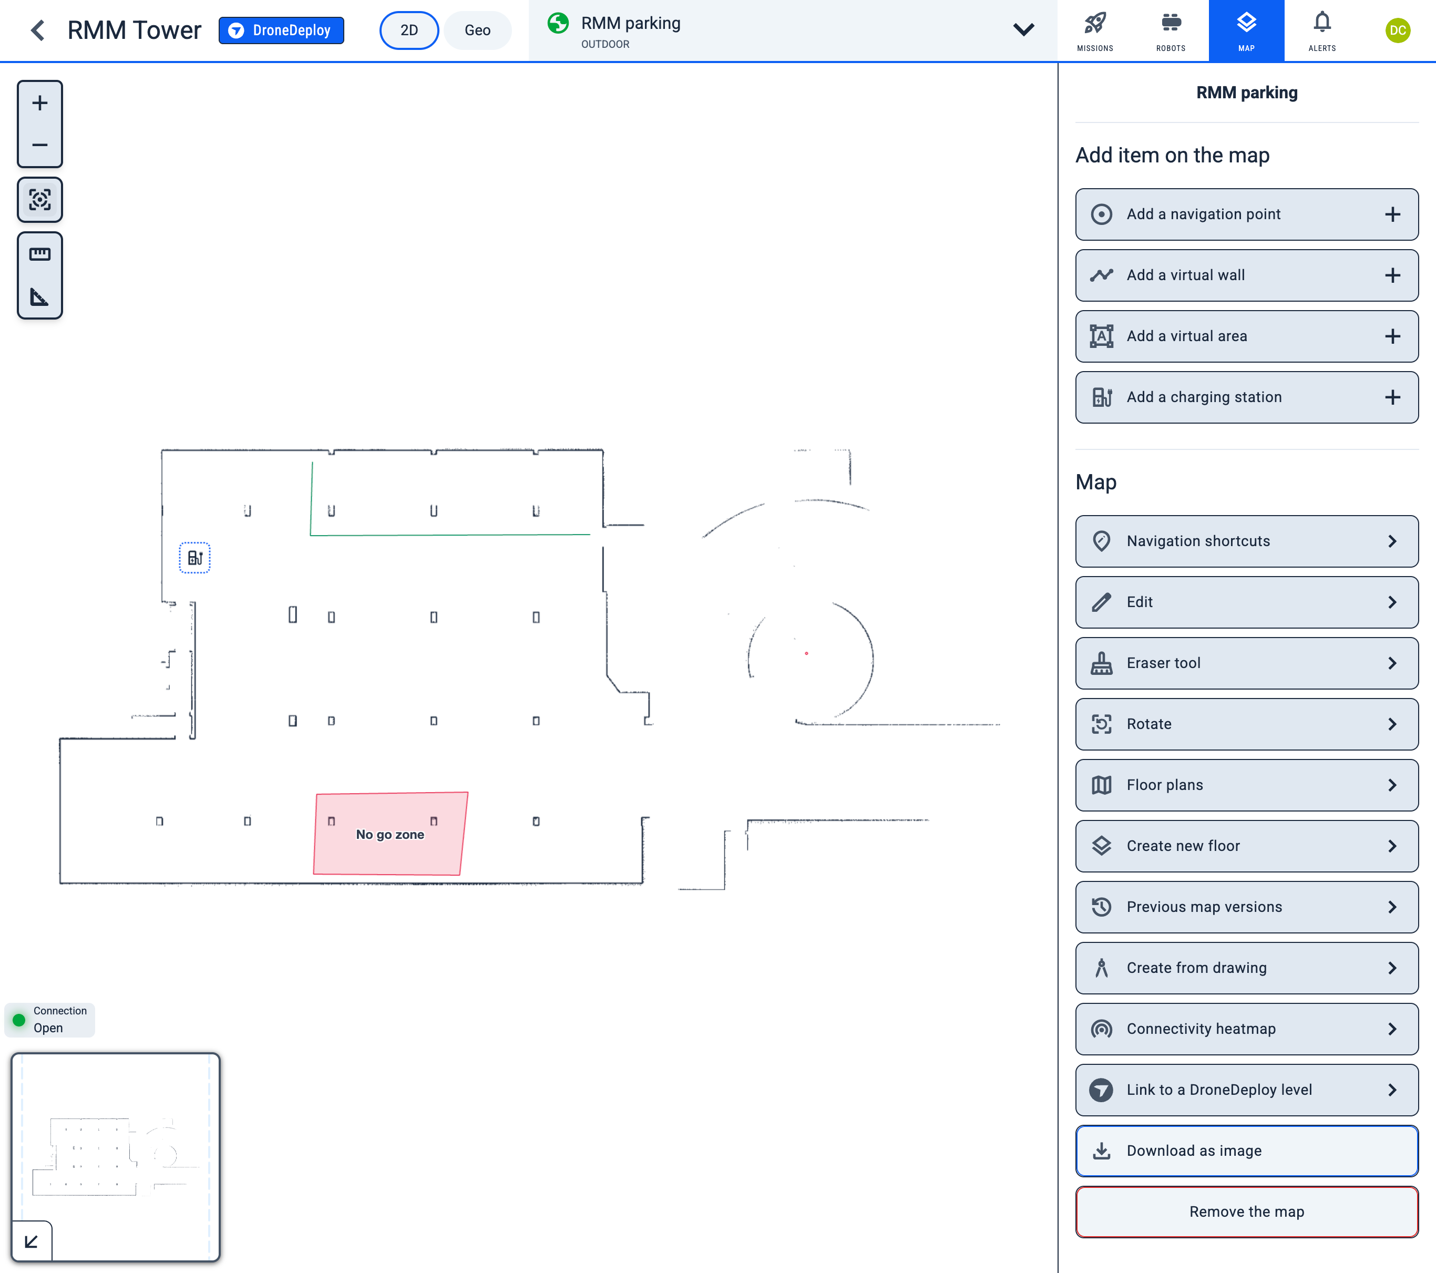The image size is (1436, 1273).
Task: Open the Robots tab
Action: coord(1171,31)
